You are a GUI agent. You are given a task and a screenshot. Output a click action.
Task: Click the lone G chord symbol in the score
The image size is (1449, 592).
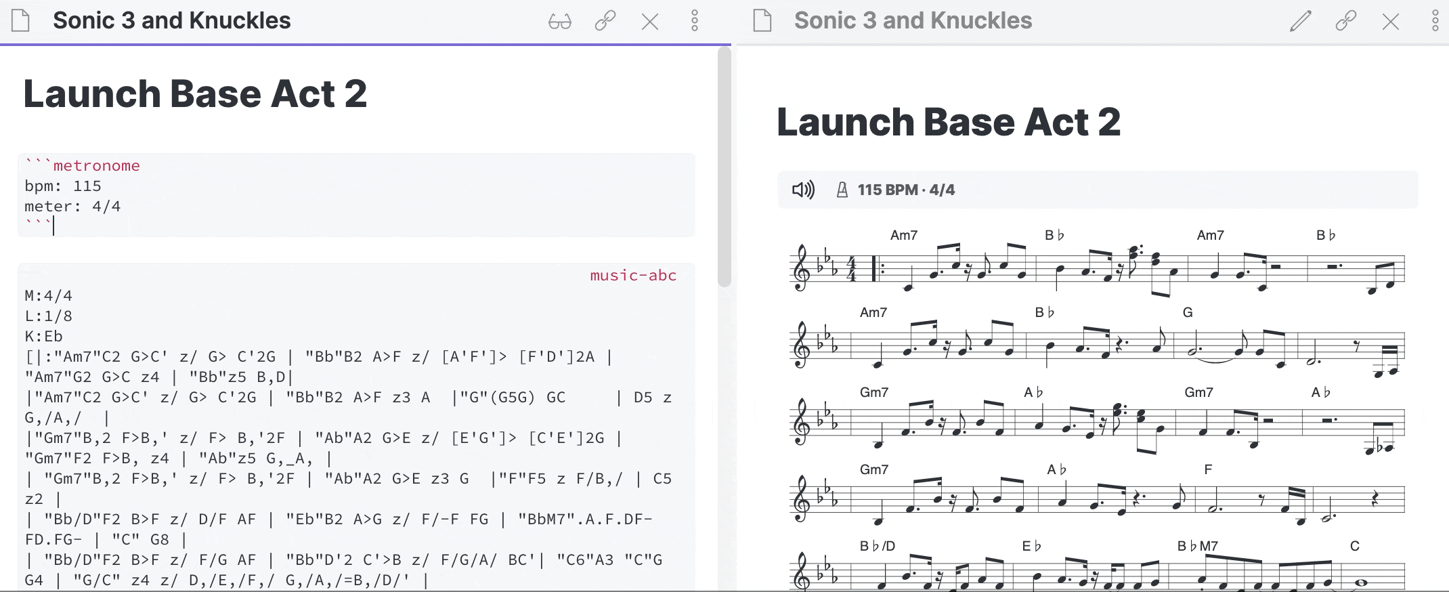1188,312
